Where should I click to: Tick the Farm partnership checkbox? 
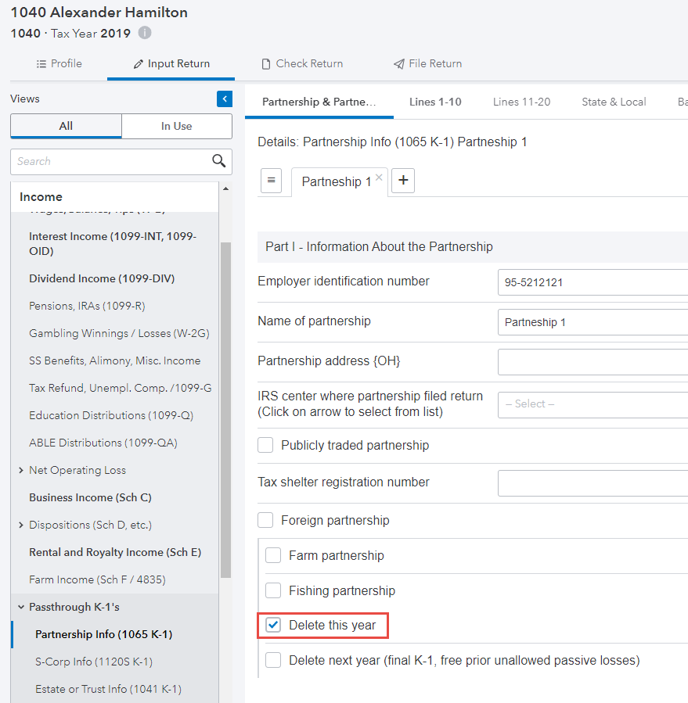click(x=273, y=555)
